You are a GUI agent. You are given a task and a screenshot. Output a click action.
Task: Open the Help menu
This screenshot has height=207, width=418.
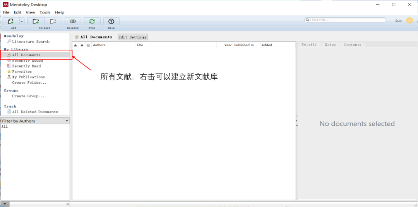click(60, 12)
